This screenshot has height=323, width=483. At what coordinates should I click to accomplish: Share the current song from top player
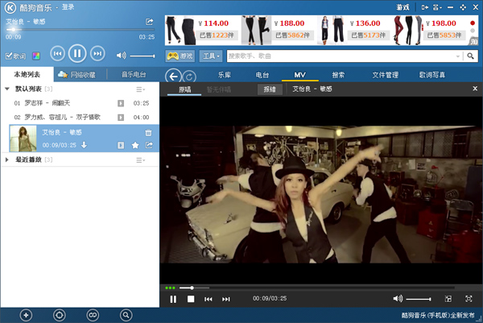click(149, 22)
